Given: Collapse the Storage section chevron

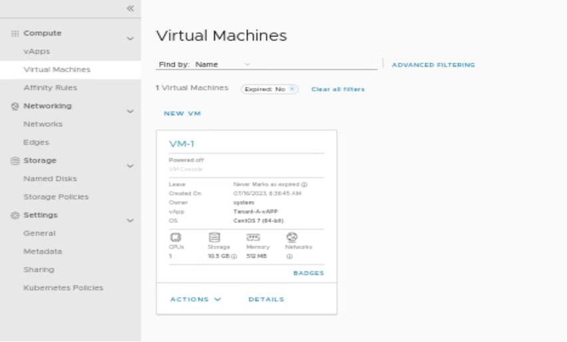Looking at the screenshot, I should click(130, 166).
